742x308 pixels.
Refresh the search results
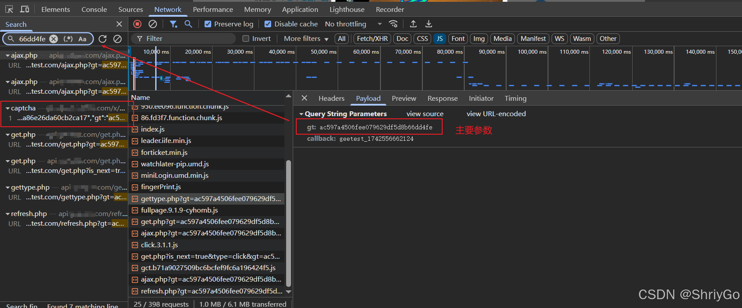[103, 39]
